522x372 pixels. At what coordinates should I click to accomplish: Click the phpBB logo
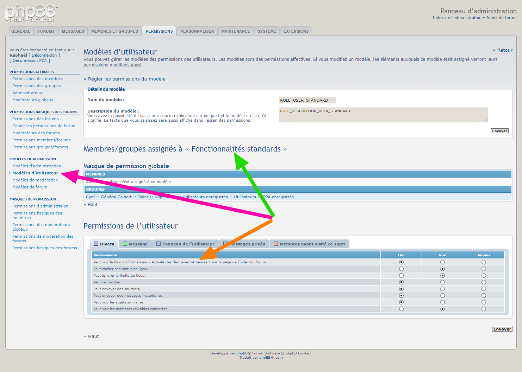(x=32, y=13)
